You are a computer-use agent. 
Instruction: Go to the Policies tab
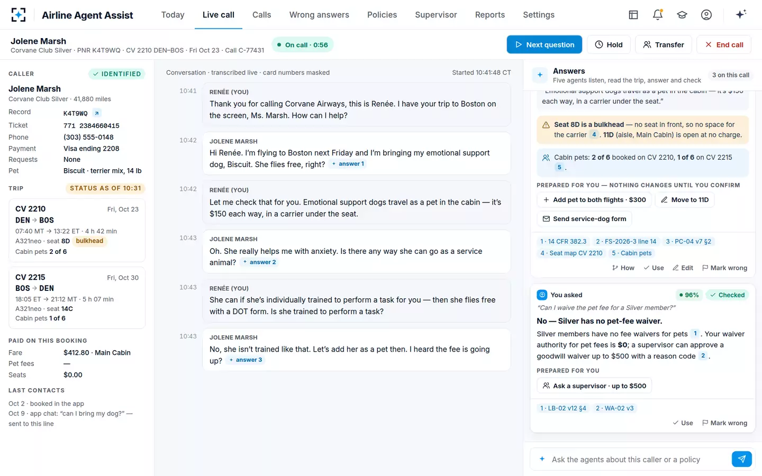(382, 15)
